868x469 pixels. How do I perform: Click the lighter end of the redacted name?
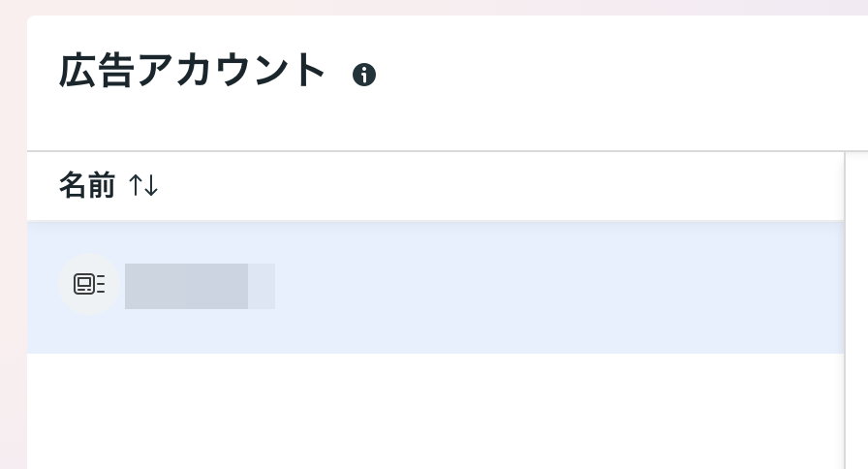pyautogui.click(x=262, y=286)
